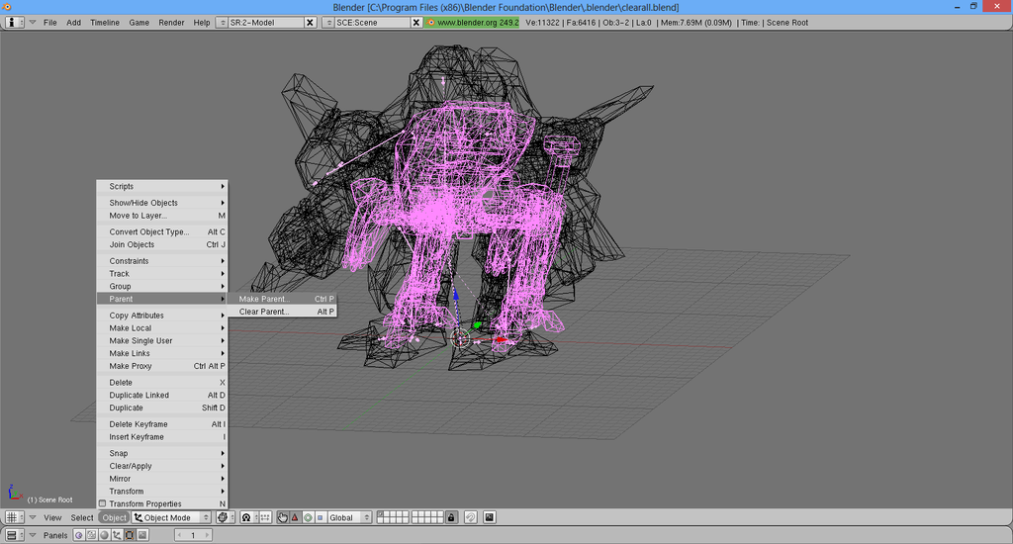Enable the scale manipulator square icon
The height and width of the screenshot is (544, 1013).
pos(320,517)
